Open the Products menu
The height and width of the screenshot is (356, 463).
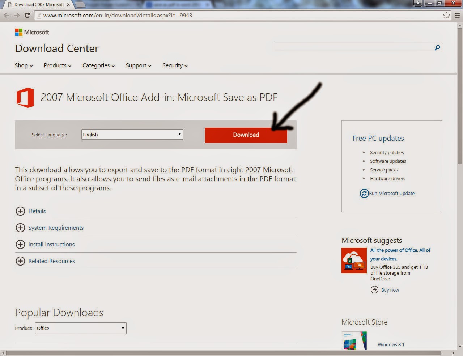58,65
